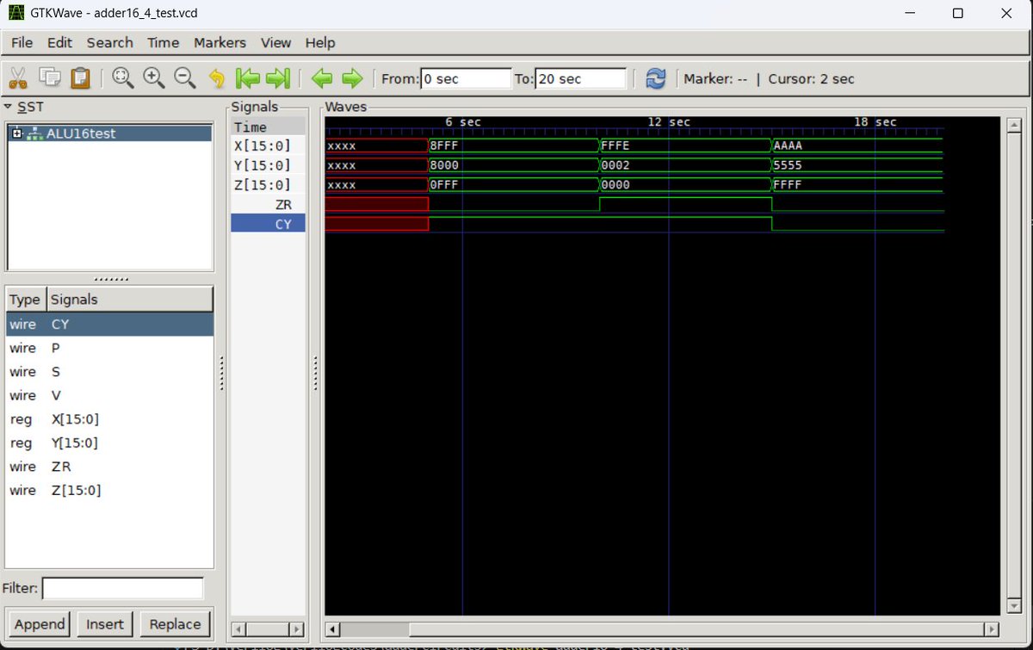Select ZR in the Signals pane
This screenshot has width=1033, height=650.
(x=268, y=205)
